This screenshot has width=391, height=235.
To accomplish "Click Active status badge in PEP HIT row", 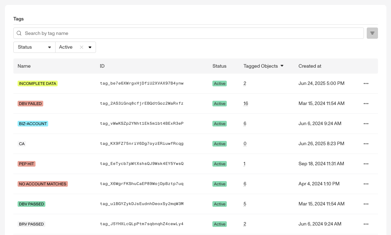I will pos(219,164).
